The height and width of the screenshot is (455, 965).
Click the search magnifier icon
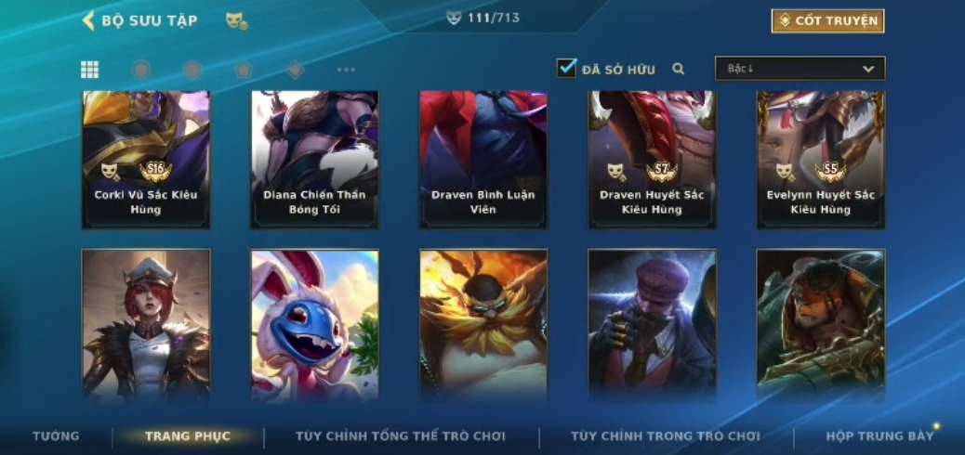tap(679, 69)
